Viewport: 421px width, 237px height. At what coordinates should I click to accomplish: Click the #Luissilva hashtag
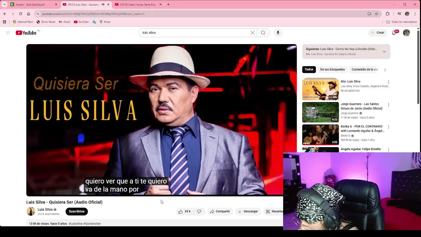(75, 224)
